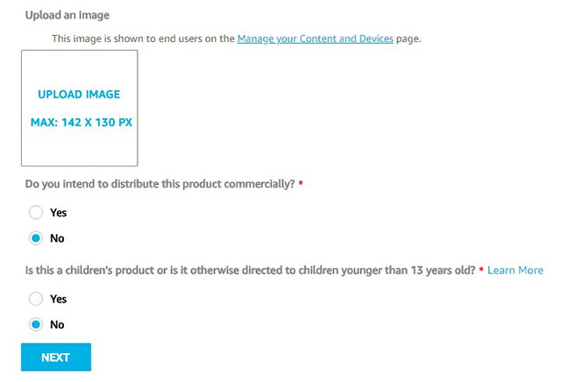Select Yes radio for distributing commercially
The width and height of the screenshot is (561, 382).
36,212
